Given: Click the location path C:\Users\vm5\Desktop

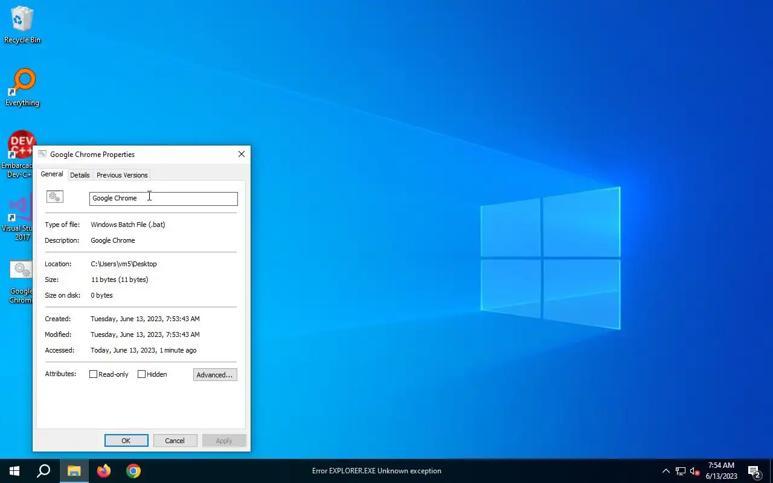Looking at the screenshot, I should (x=124, y=264).
